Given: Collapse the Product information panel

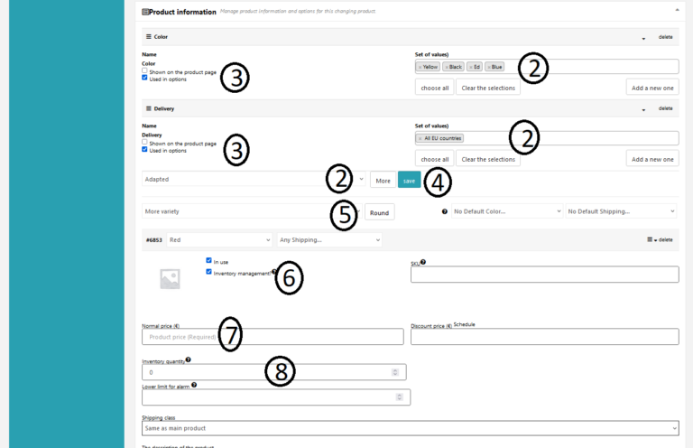Looking at the screenshot, I should pyautogui.click(x=677, y=10).
